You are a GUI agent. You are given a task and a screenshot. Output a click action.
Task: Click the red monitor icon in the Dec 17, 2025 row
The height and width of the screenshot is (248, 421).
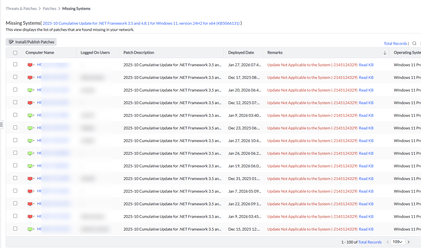[30, 78]
